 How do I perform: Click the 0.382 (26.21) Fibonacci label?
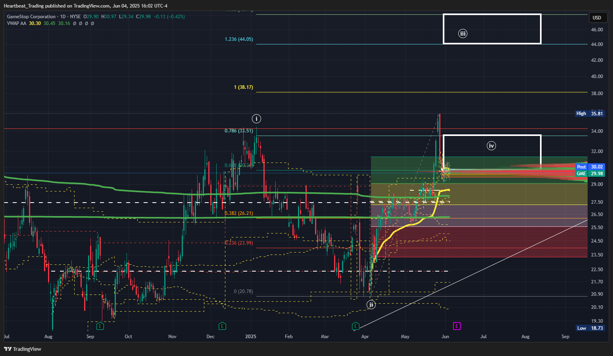pyautogui.click(x=239, y=213)
